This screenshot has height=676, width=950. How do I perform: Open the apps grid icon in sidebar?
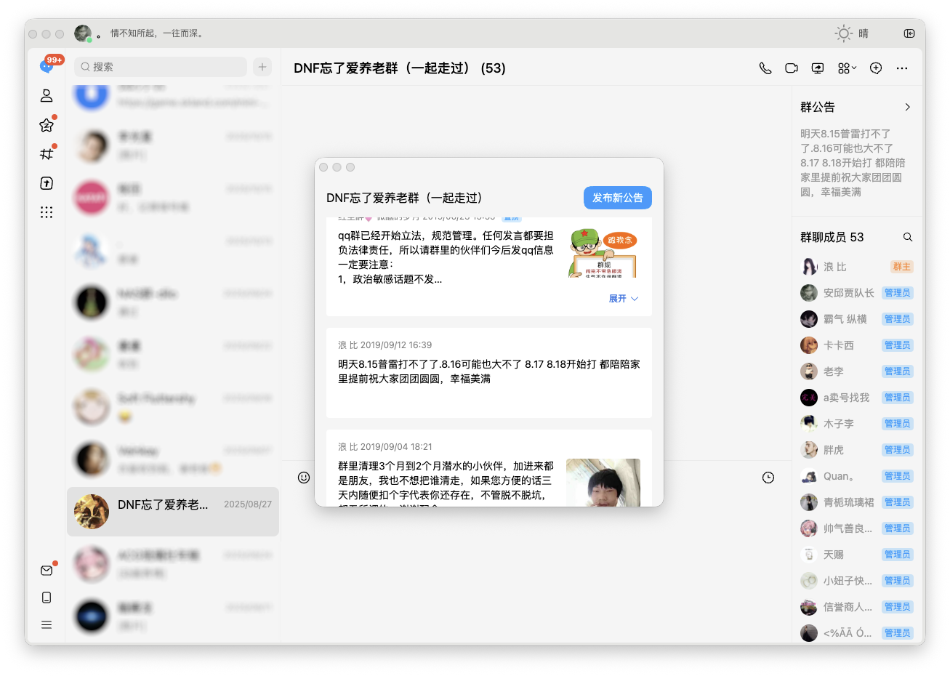point(47,212)
